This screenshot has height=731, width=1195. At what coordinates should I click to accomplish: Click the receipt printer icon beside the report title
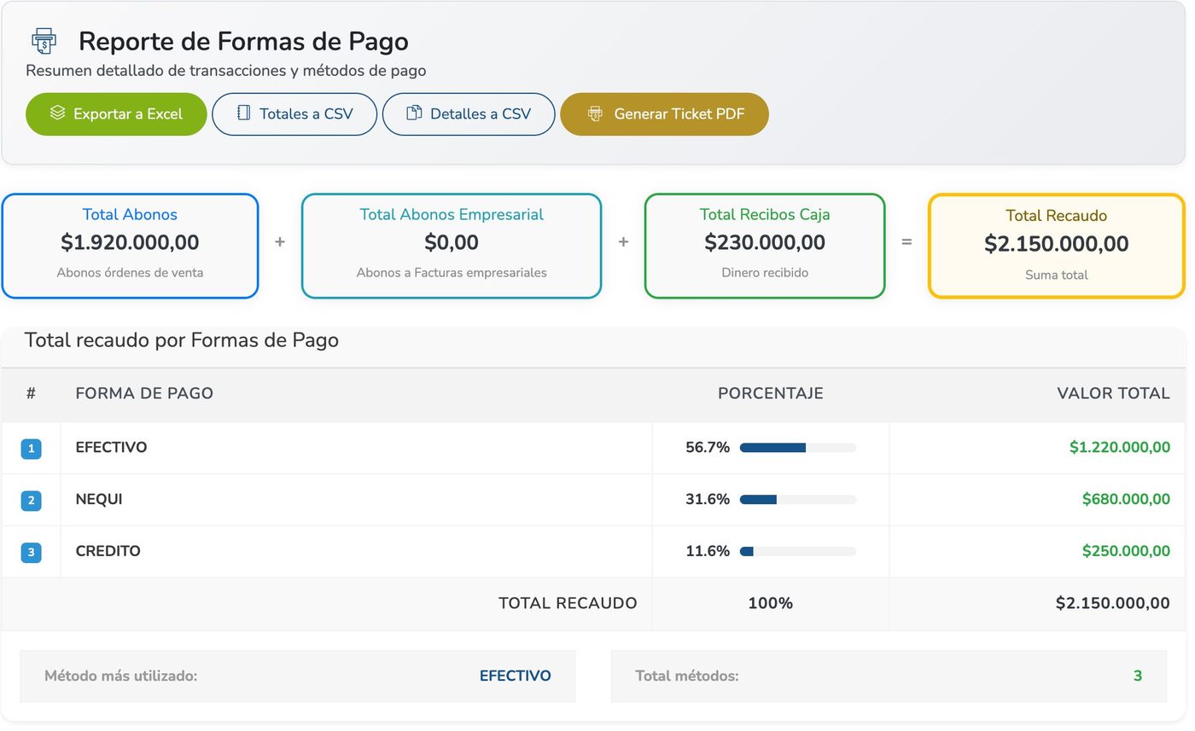44,41
